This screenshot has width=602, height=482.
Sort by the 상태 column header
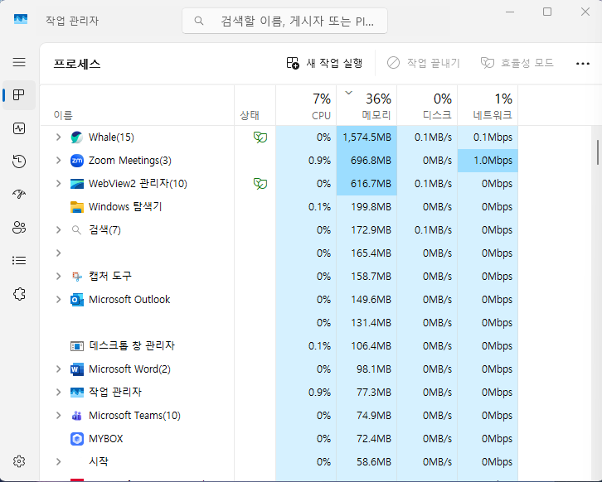coord(255,105)
